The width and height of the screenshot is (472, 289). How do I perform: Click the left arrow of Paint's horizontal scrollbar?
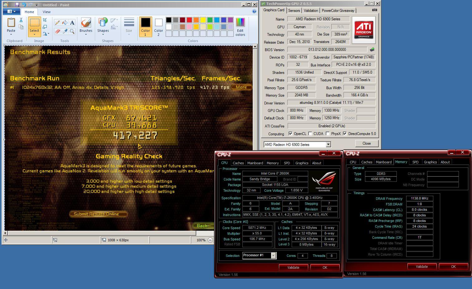click(5, 233)
